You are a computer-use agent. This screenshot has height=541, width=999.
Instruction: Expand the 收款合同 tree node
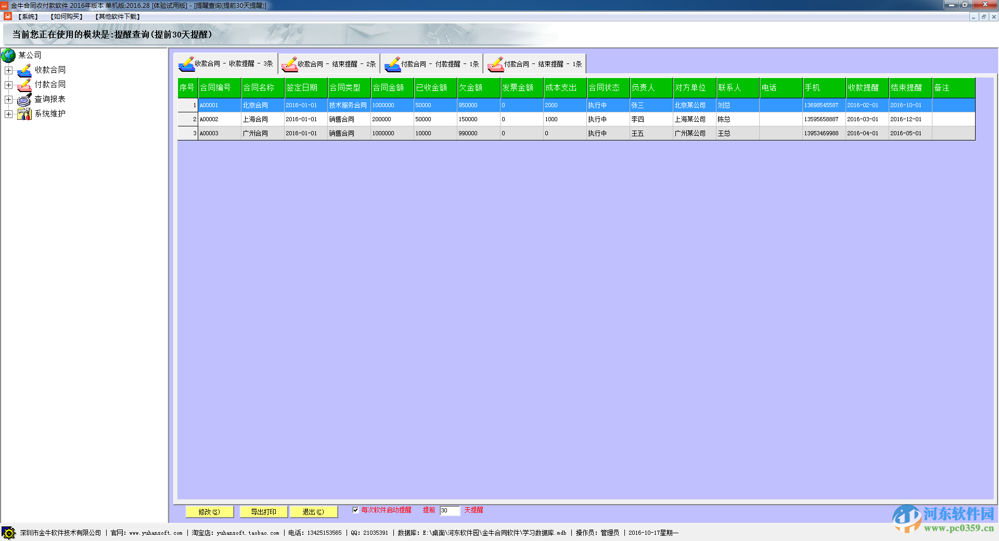[9, 70]
